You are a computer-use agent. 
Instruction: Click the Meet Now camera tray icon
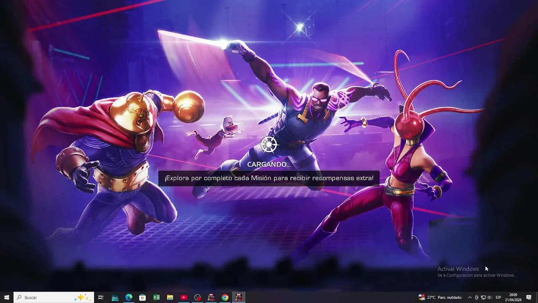point(477,298)
